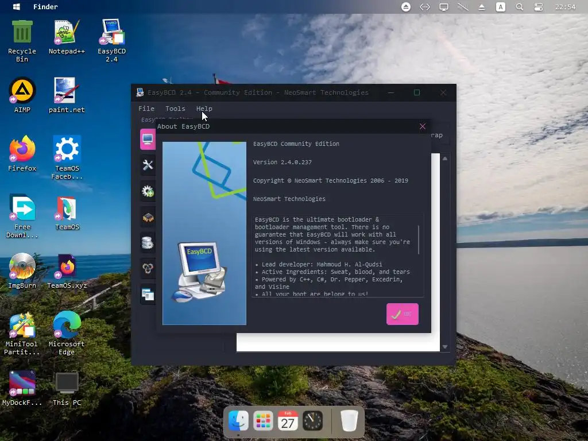The image size is (588, 441).
Task: Open paint.net desktop shortcut
Action: tap(67, 95)
